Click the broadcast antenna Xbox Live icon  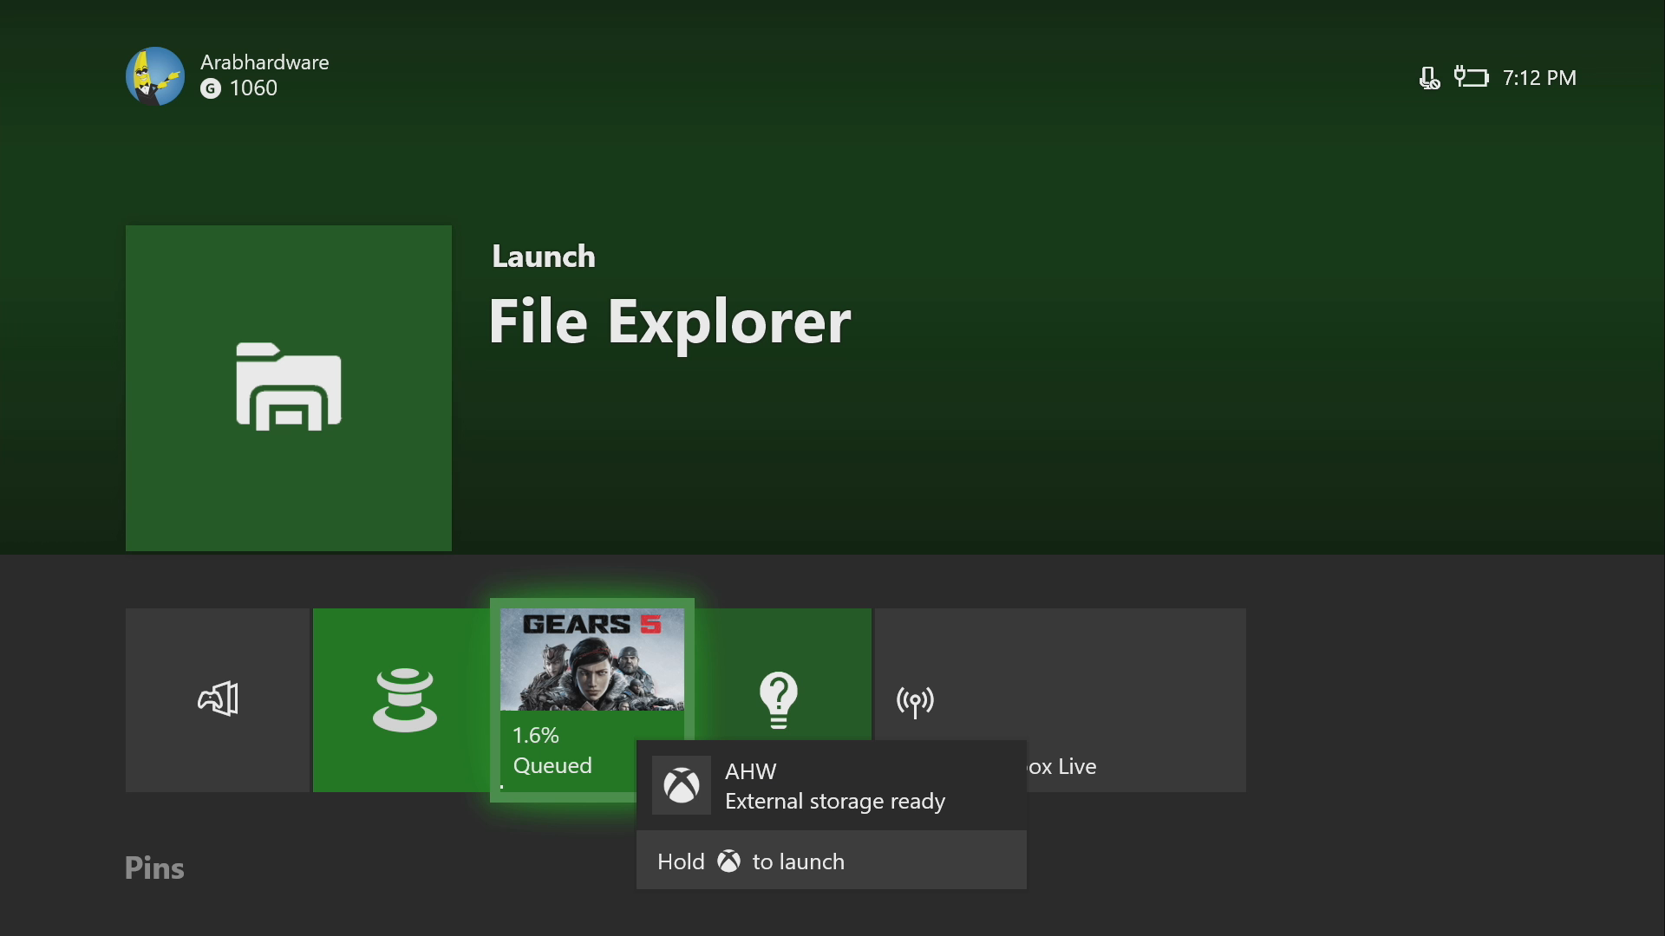(x=915, y=701)
